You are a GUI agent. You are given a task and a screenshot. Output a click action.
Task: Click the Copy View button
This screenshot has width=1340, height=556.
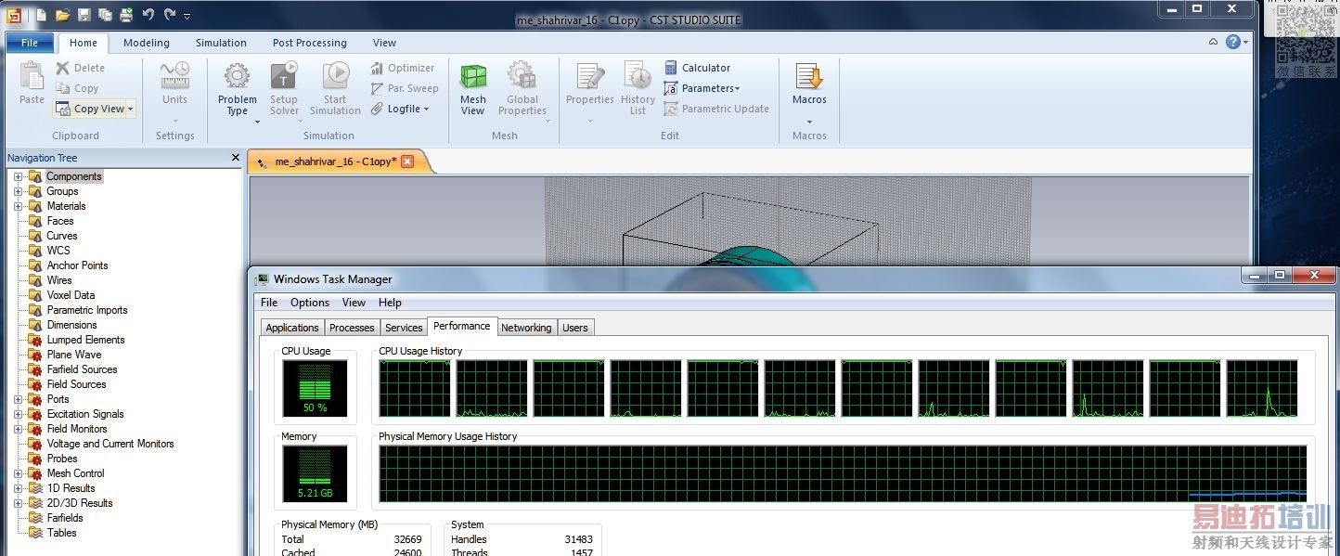pos(90,109)
